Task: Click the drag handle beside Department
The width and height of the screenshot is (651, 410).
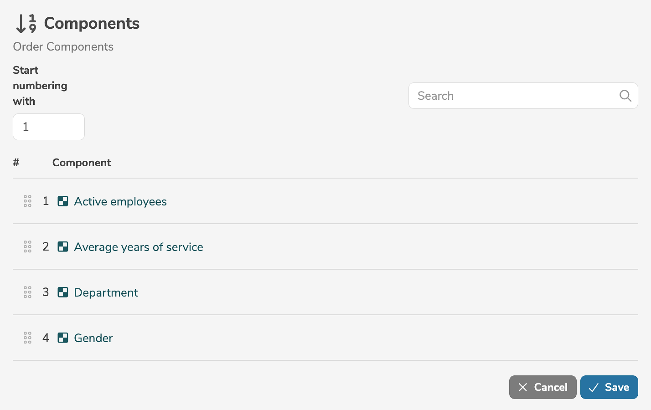Action: tap(27, 292)
